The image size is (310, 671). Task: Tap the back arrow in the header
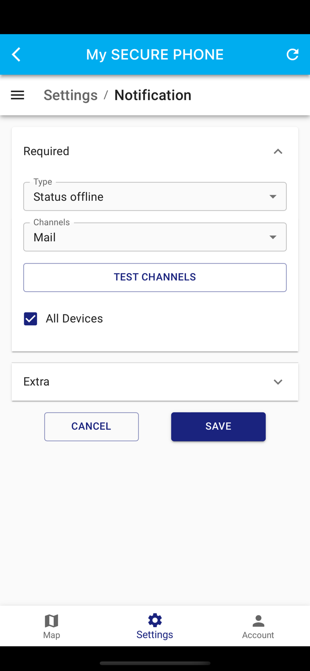(x=16, y=54)
